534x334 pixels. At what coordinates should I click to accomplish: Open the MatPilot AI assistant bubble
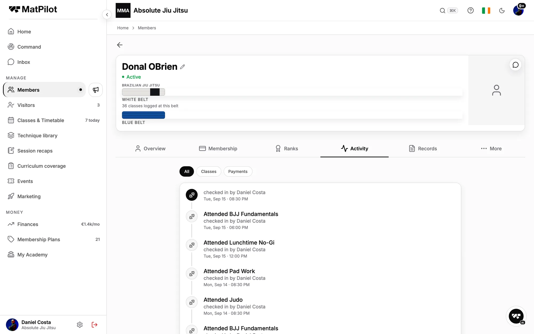click(516, 316)
